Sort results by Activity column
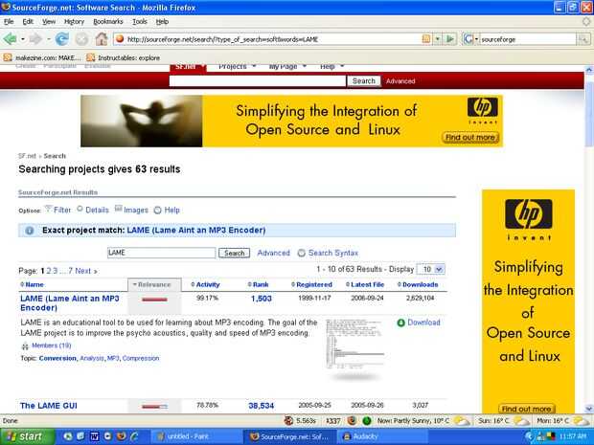 pos(205,284)
